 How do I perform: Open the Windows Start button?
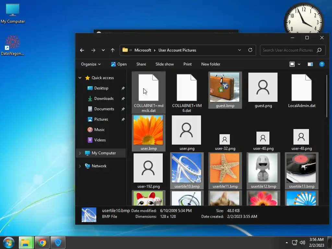click(x=9, y=243)
